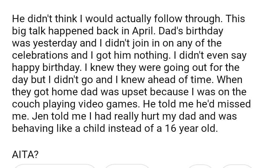Click the widest pill button under the post
267x168 pixels.
tap(55, 166)
